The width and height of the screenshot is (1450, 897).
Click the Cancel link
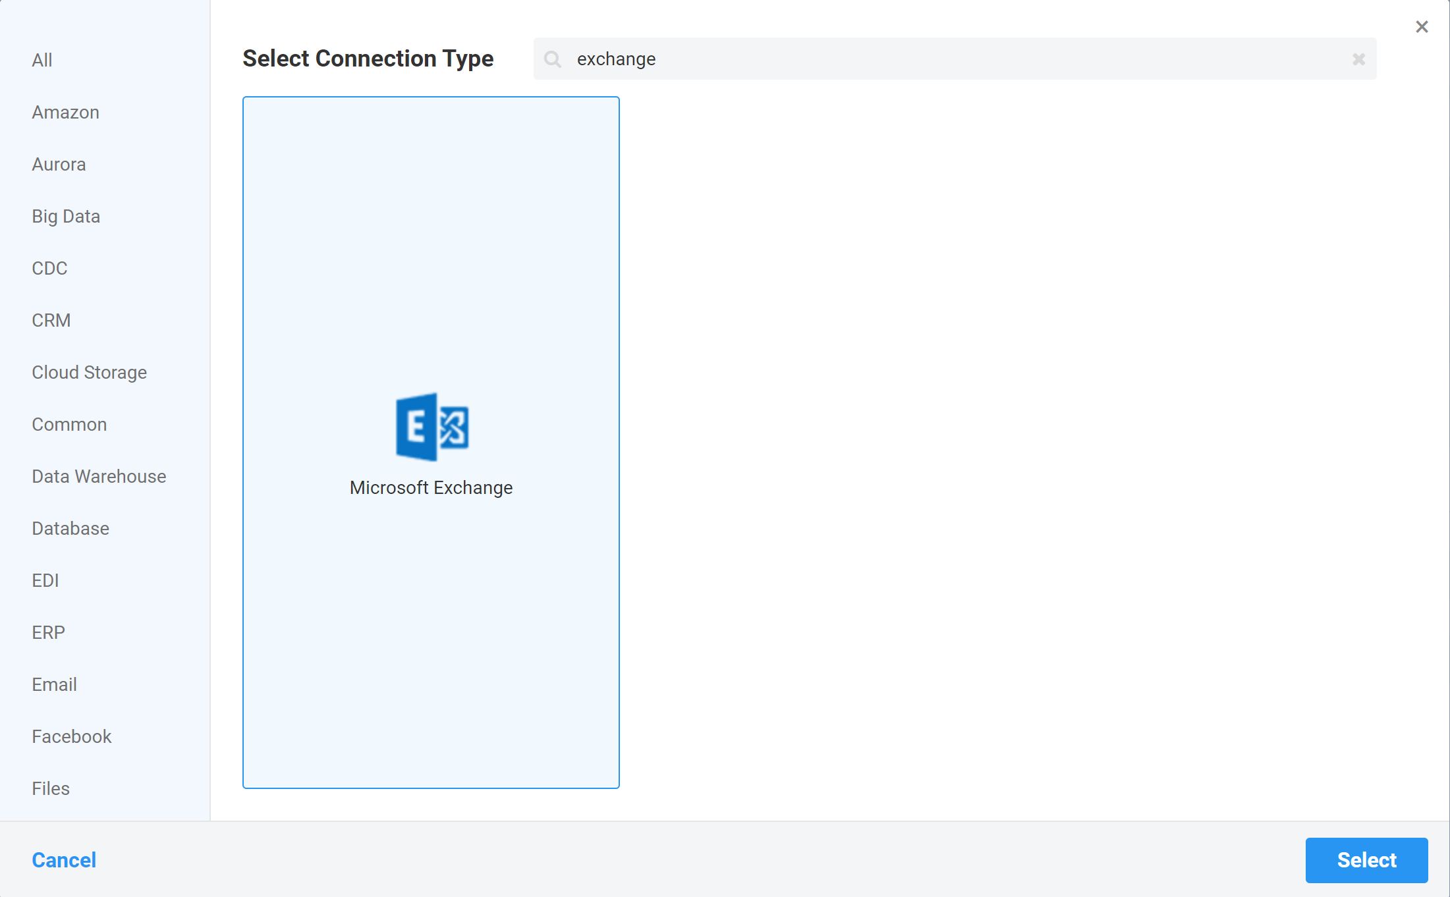coord(63,860)
